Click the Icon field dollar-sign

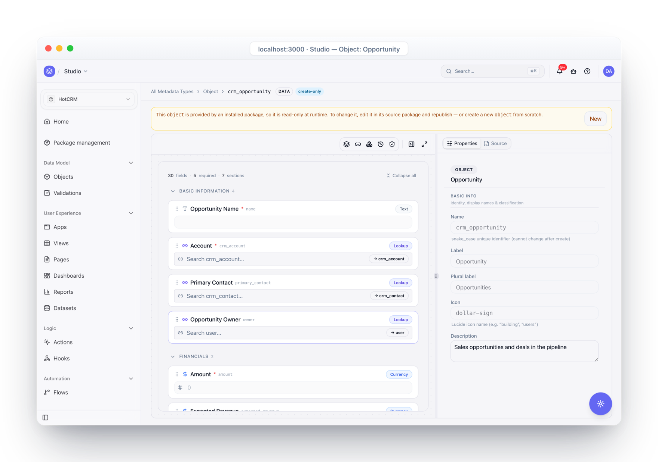pyautogui.click(x=524, y=313)
